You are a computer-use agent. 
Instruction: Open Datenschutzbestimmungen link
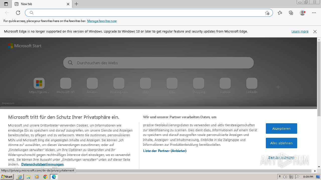42,164
